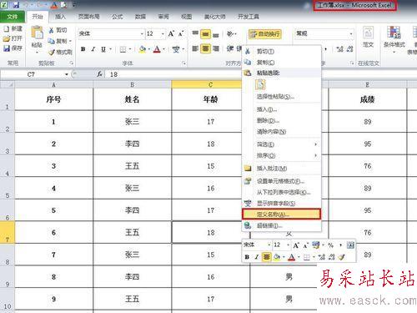Viewport: 417px width, 313px height.
Task: Select the cell containing 成绩
Action: coord(367,99)
